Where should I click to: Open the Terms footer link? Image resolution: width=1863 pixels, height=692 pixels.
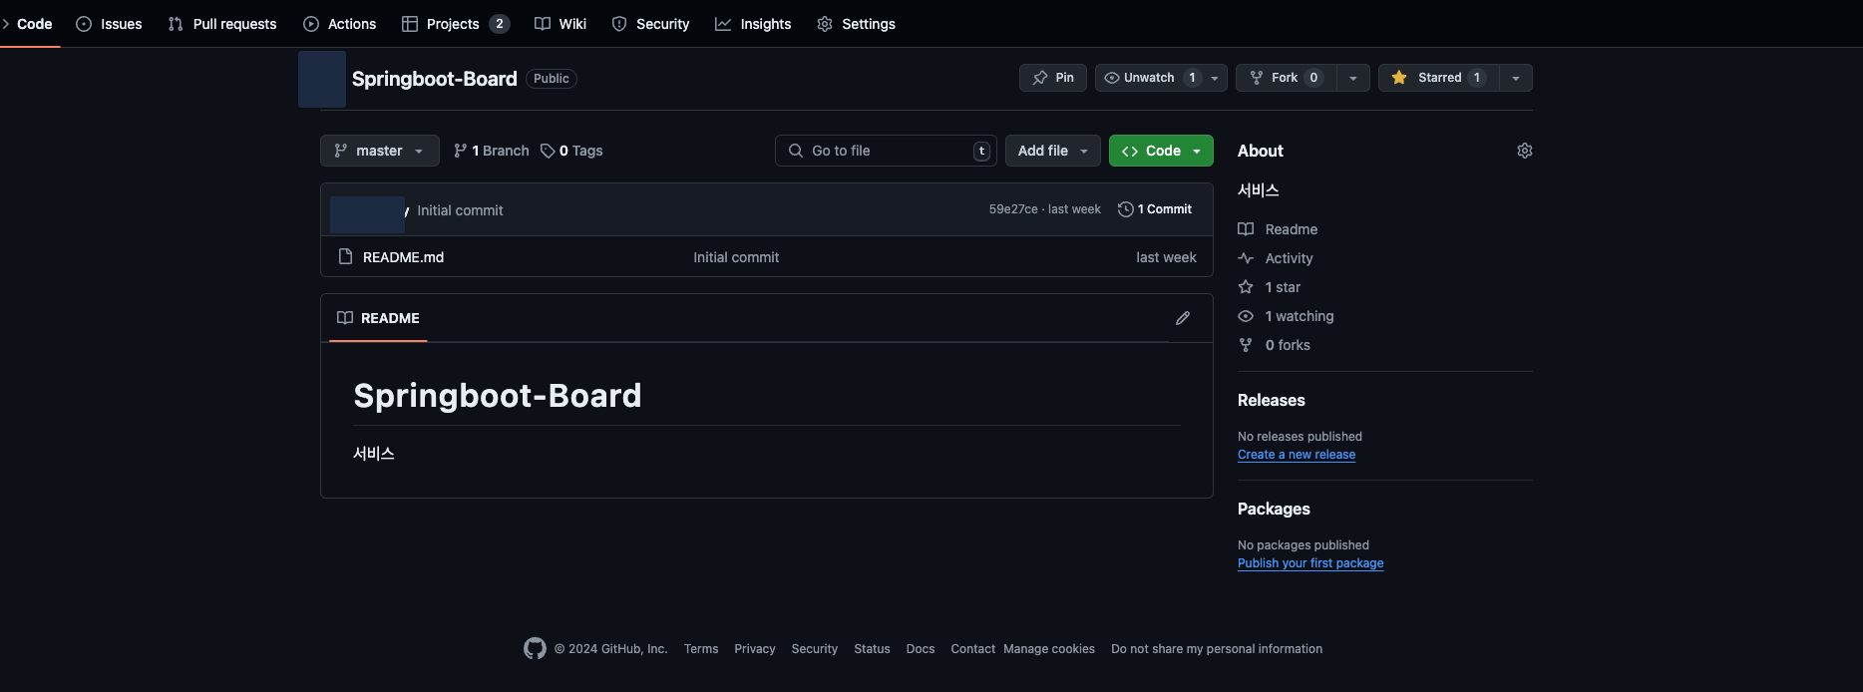(x=701, y=649)
